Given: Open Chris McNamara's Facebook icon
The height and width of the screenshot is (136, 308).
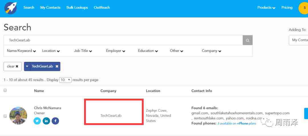Looking at the screenshot, I should click(55, 121).
